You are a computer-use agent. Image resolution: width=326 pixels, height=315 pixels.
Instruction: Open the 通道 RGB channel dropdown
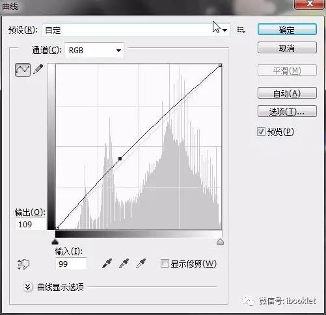point(94,51)
